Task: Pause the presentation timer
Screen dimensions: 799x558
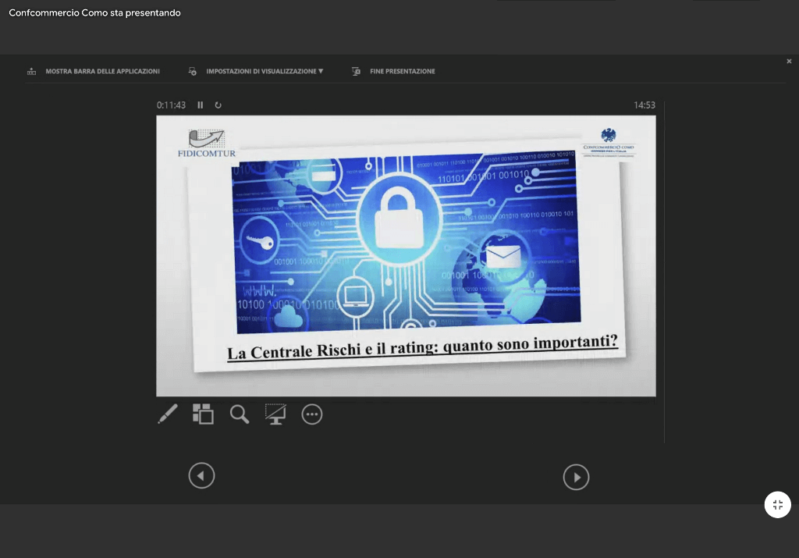Action: coord(201,105)
